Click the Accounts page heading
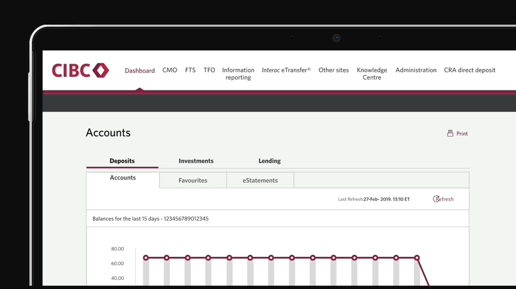Screen dimensions: 516x289 coord(108,133)
